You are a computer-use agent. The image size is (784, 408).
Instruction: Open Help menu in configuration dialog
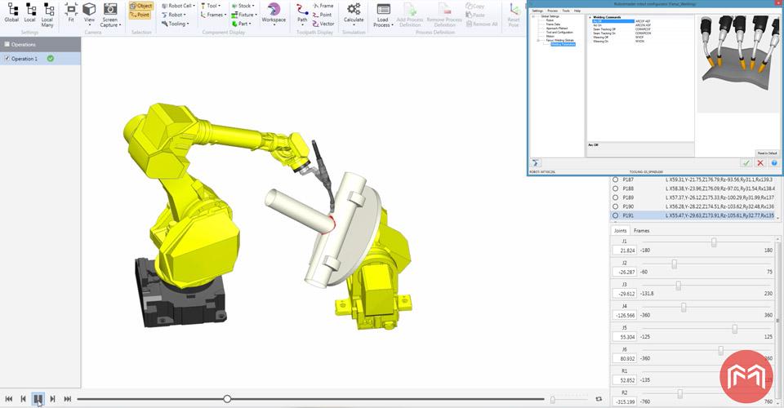[577, 11]
